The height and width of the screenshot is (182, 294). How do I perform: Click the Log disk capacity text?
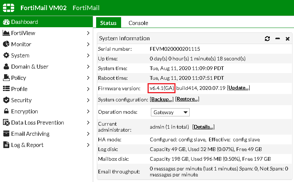click(206, 149)
